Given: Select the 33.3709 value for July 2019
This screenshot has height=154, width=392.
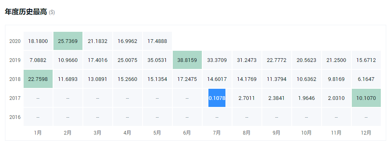Looking at the screenshot, I should pyautogui.click(x=217, y=60).
